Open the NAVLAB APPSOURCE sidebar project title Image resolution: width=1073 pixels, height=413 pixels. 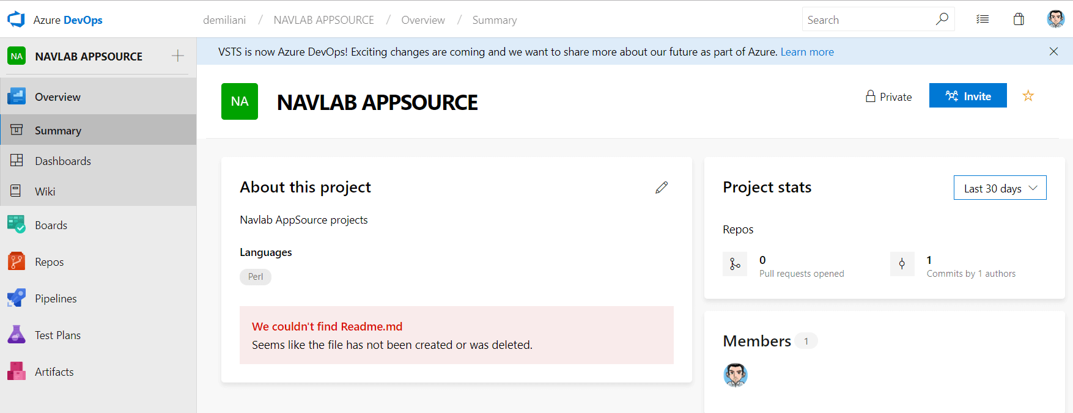coord(89,56)
